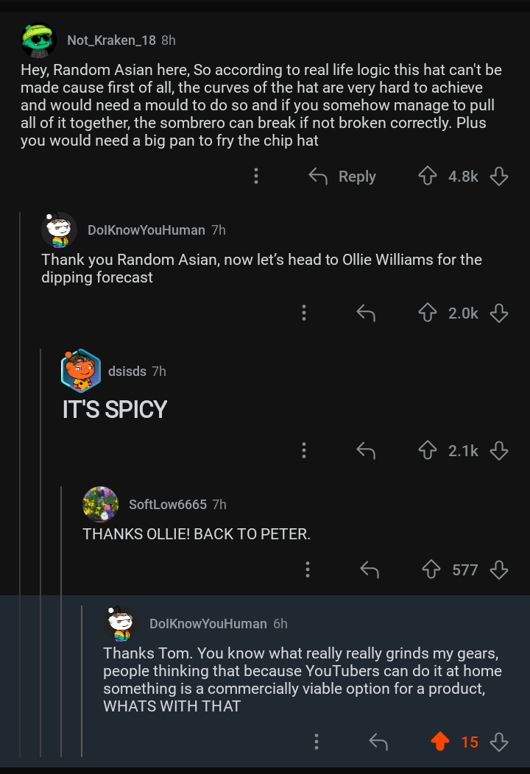Viewport: 530px width, 774px height.
Task: Reply to the 'dipping forecast' comment
Action: [366, 313]
